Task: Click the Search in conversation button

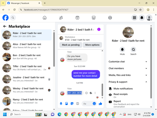Action: (x=133, y=49)
